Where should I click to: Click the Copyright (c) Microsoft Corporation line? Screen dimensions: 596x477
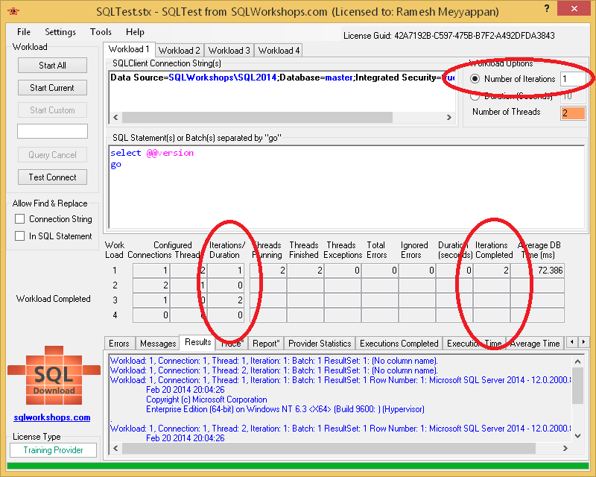pyautogui.click(x=206, y=399)
